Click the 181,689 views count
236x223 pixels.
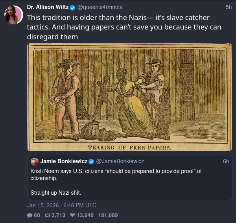click(x=108, y=215)
